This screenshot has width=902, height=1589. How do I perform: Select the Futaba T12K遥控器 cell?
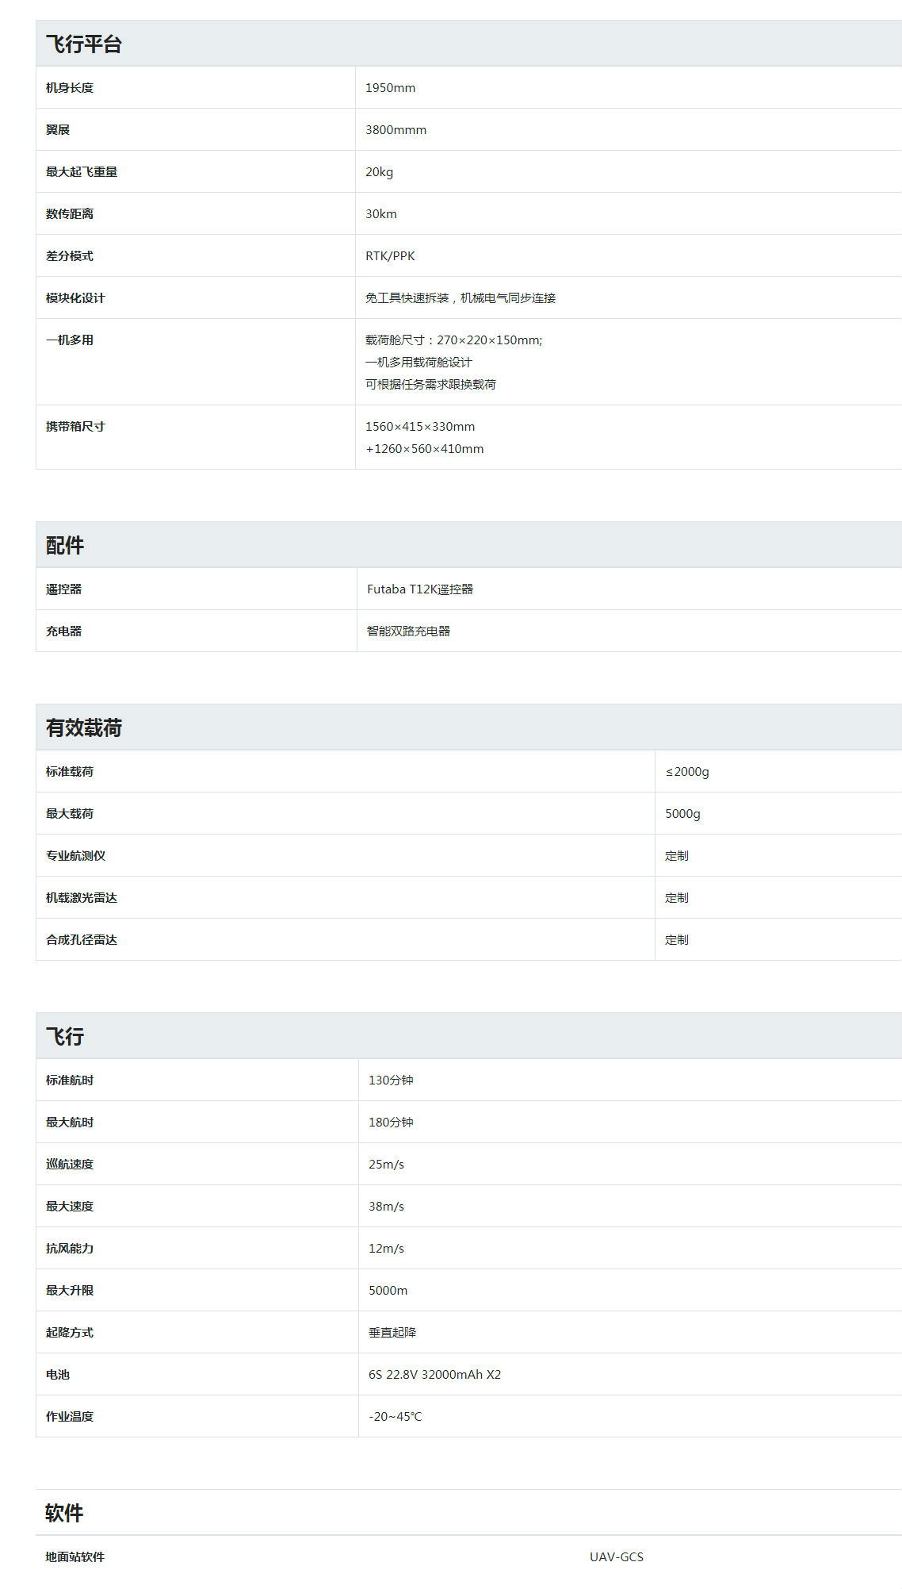[420, 589]
